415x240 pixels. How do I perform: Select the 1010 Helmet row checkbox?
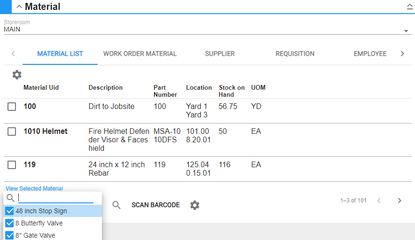pos(12,132)
